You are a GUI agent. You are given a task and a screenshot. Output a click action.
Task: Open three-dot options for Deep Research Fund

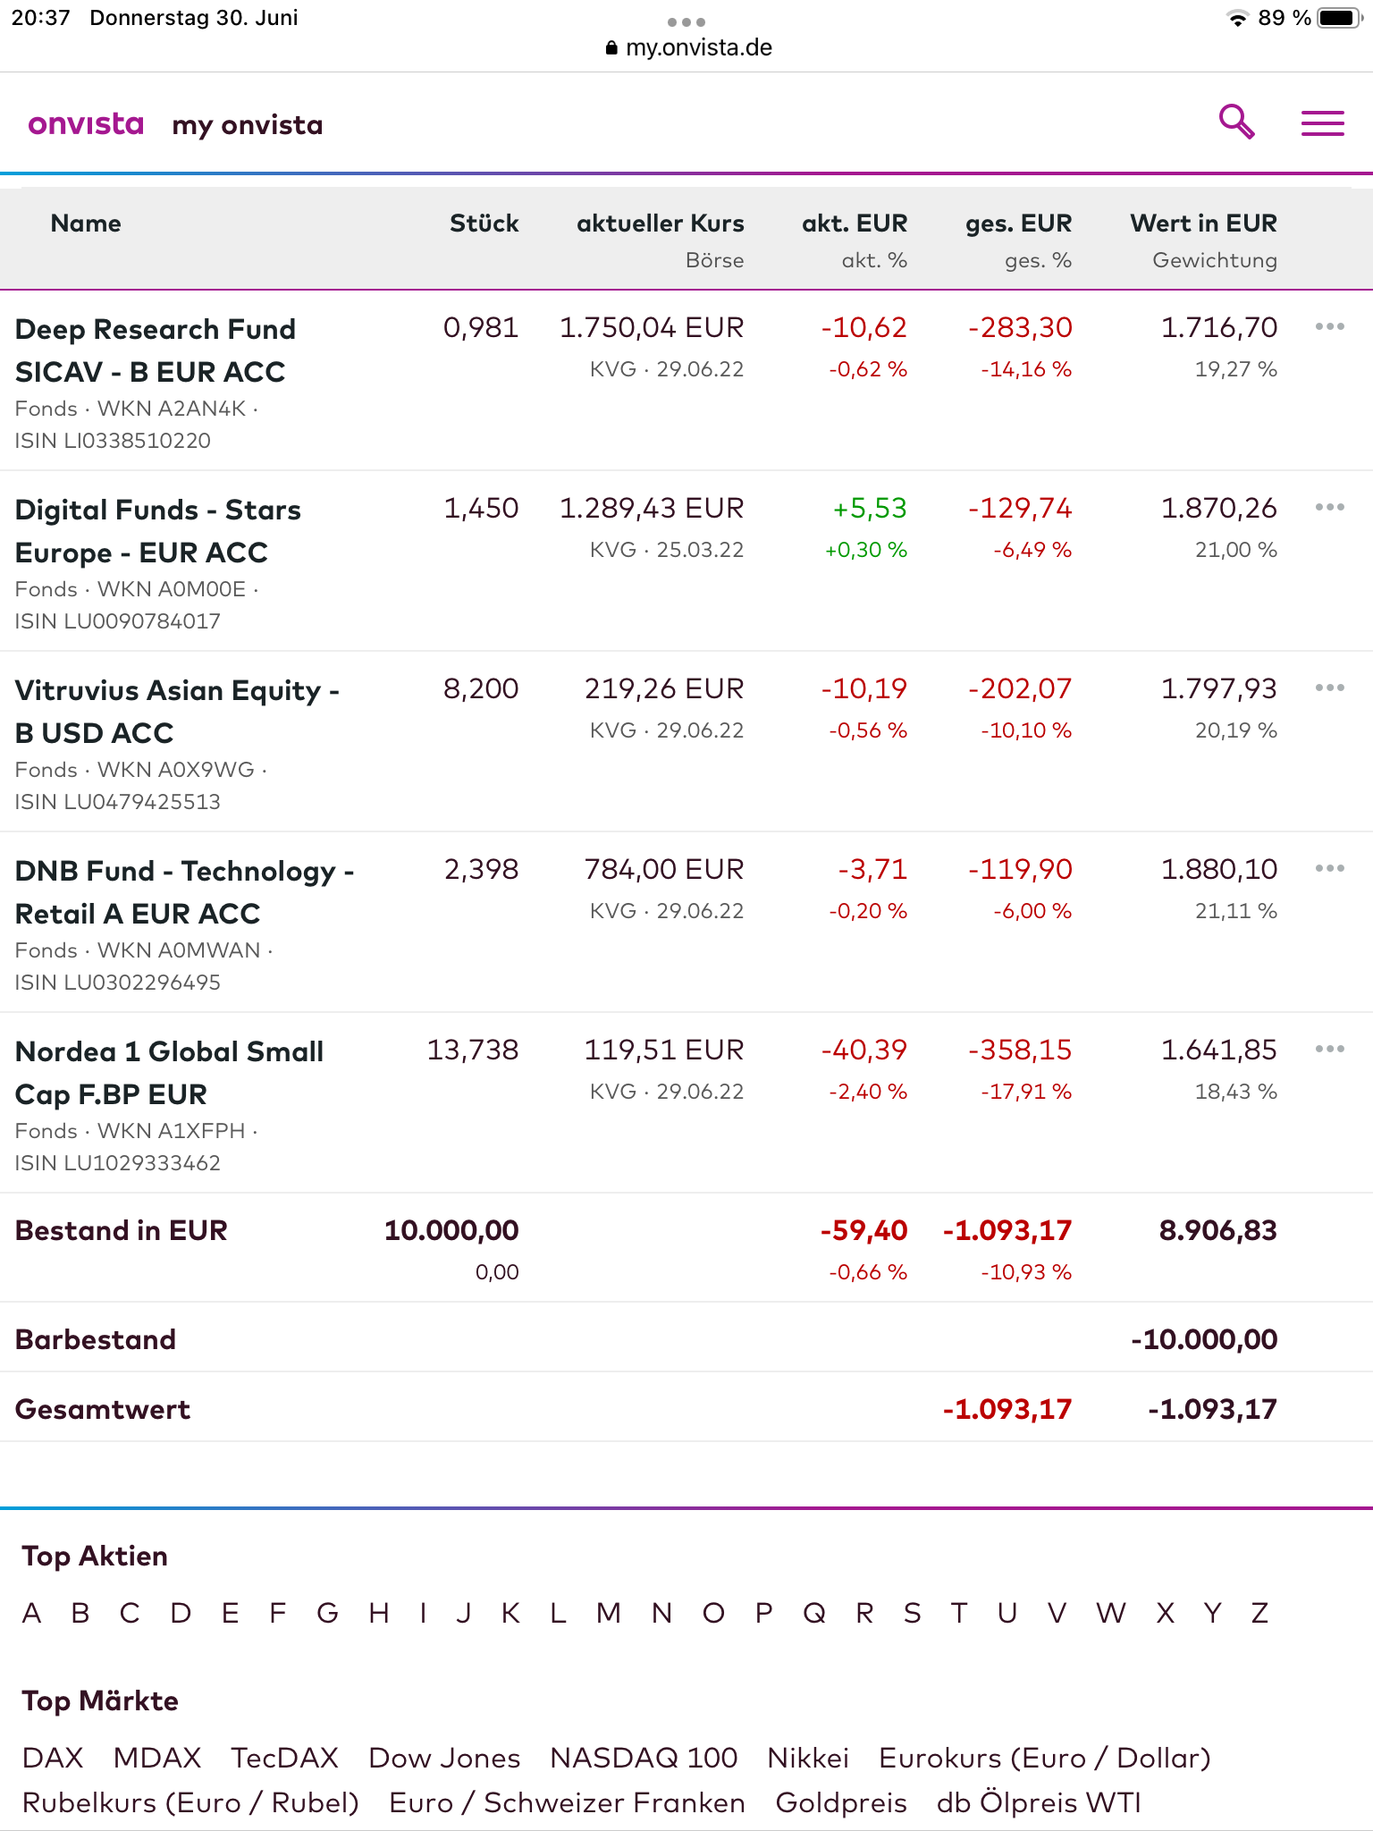coord(1329,327)
